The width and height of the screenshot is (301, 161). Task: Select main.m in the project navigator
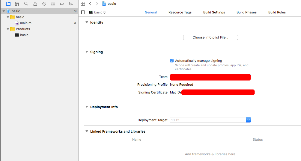(25, 23)
